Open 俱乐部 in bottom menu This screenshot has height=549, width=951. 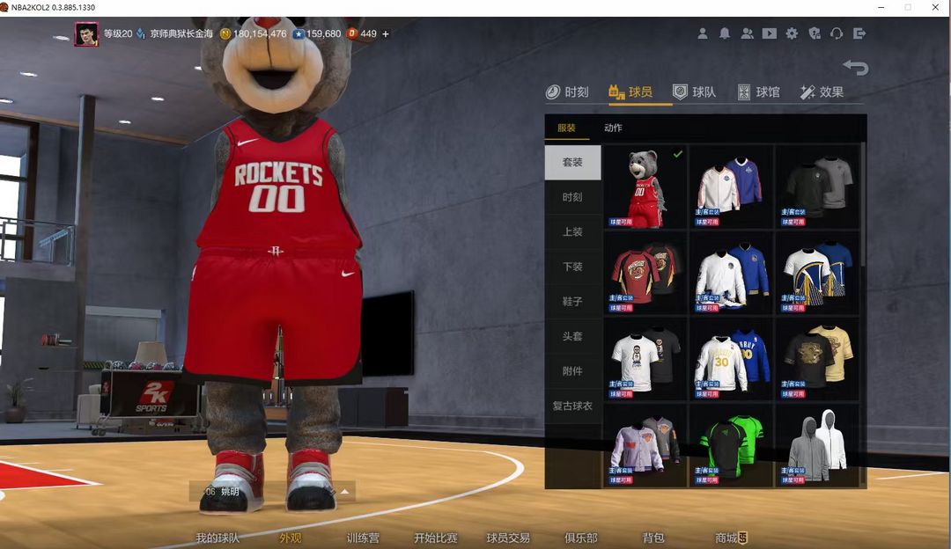(581, 538)
